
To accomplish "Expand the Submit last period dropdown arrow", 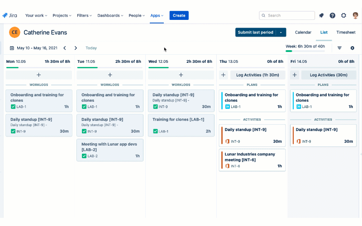I will click(281, 33).
